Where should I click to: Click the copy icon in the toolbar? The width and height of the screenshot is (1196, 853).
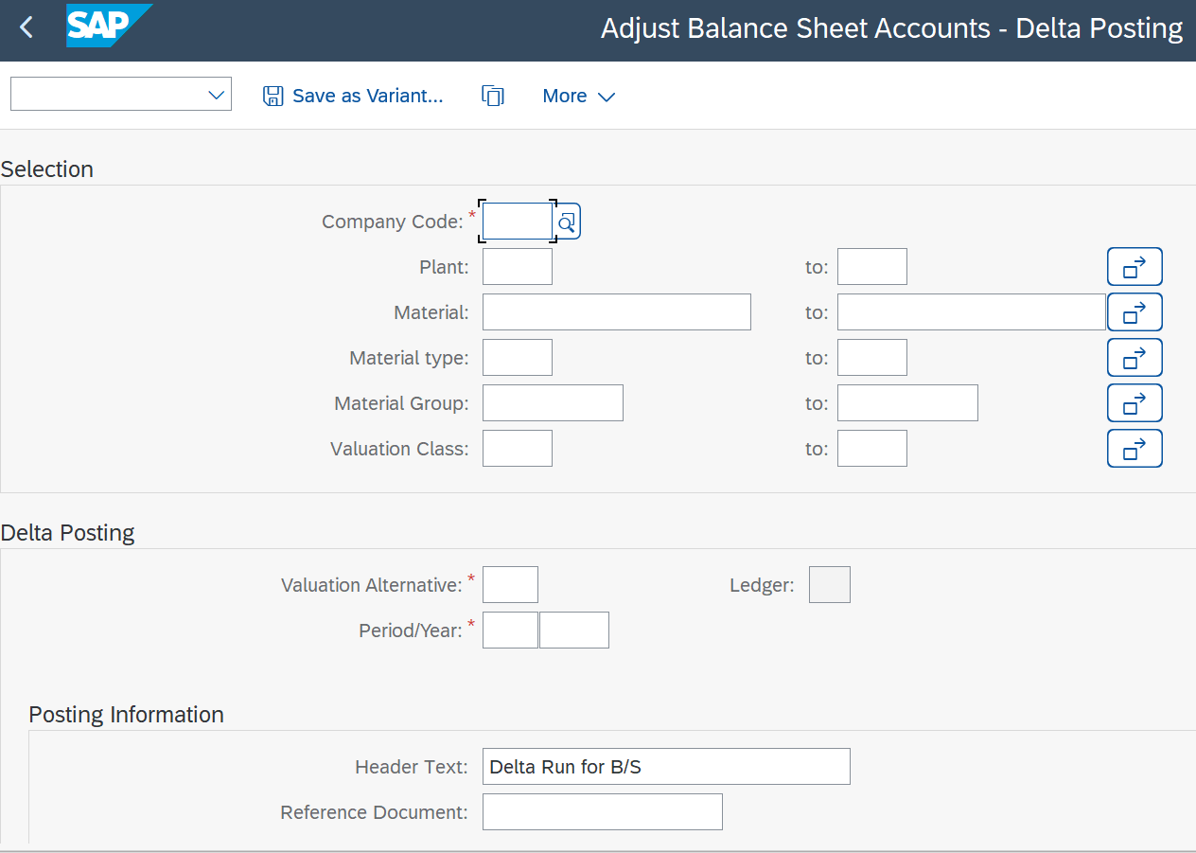[493, 95]
